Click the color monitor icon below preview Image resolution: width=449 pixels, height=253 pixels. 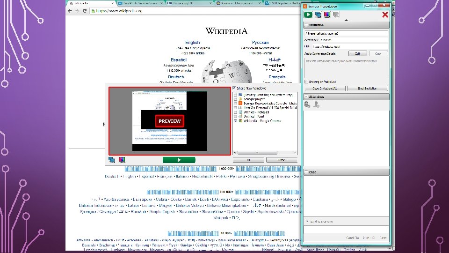[122, 160]
